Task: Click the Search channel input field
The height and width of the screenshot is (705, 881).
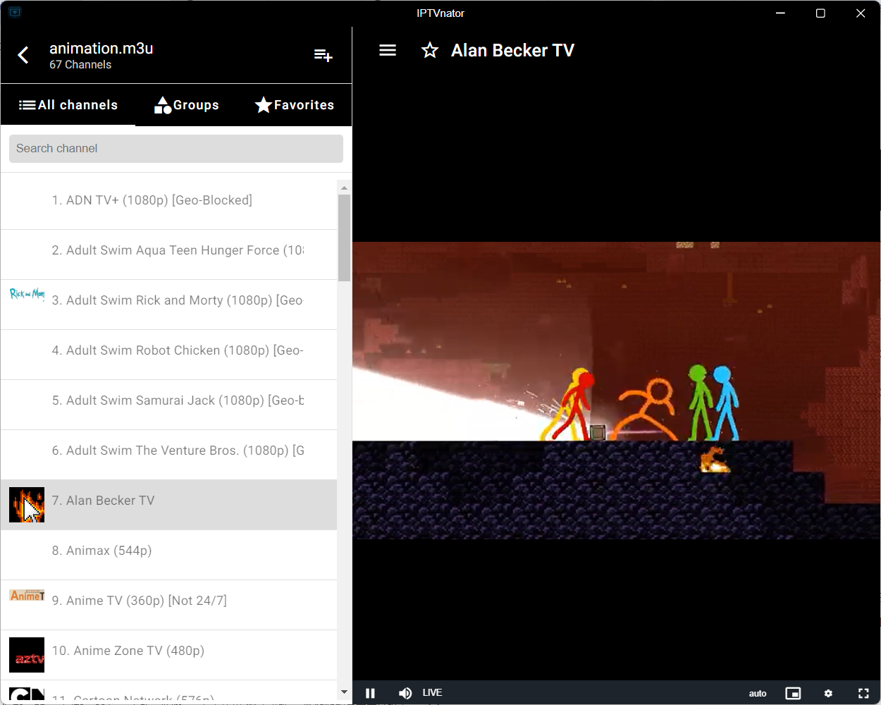Action: tap(176, 149)
